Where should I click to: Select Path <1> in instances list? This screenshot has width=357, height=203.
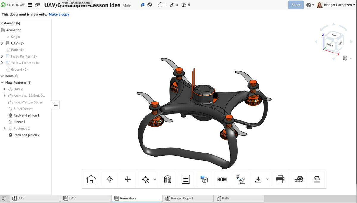point(18,50)
